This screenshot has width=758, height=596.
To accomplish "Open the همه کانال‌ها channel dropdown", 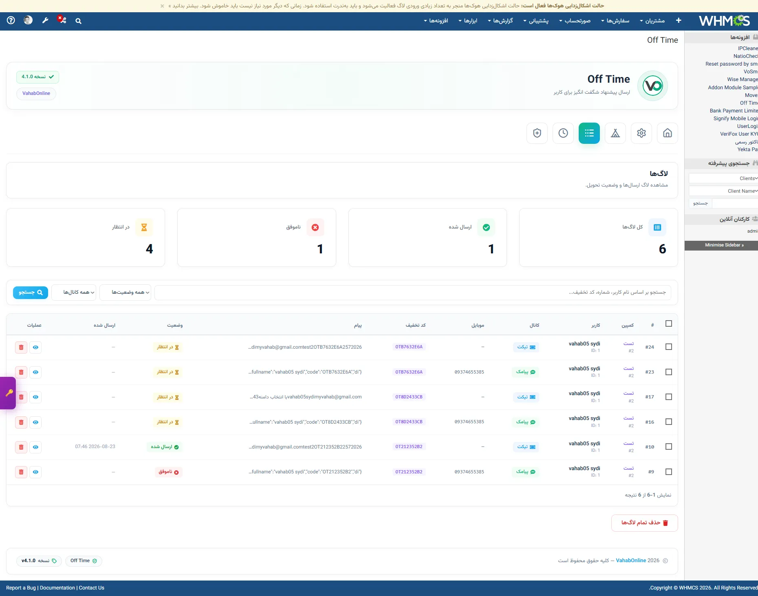I will (x=74, y=293).
